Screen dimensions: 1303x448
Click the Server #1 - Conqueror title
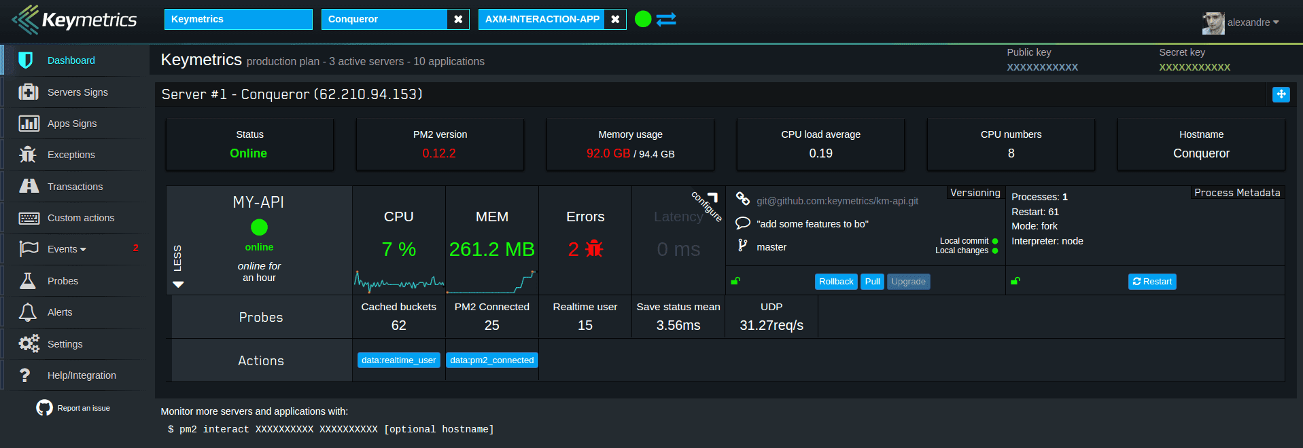pos(292,94)
